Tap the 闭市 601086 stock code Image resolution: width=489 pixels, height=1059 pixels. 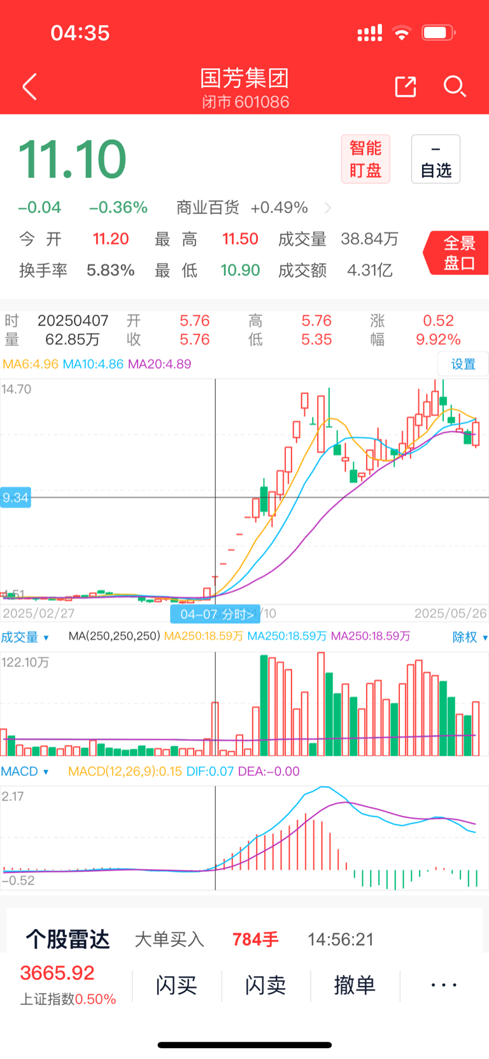coord(245,102)
